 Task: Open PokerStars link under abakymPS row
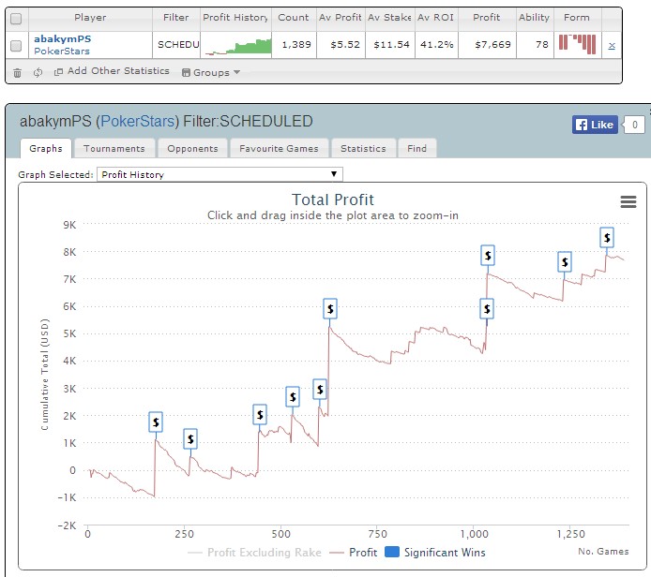coord(62,51)
